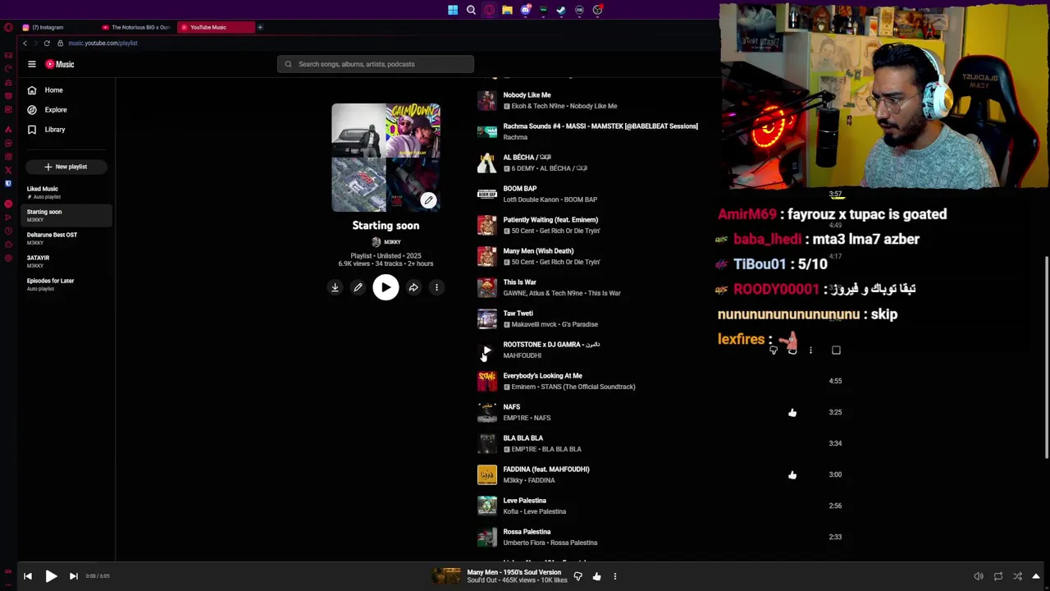1050x591 pixels.
Task: Open the Deltarune Best OST playlist
Action: pyautogui.click(x=67, y=238)
